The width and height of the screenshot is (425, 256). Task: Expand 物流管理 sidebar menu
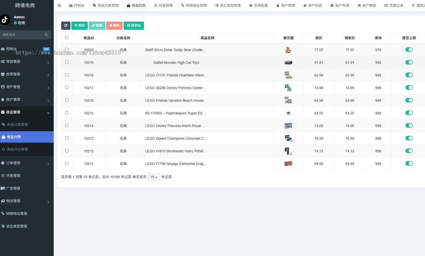coord(27,201)
